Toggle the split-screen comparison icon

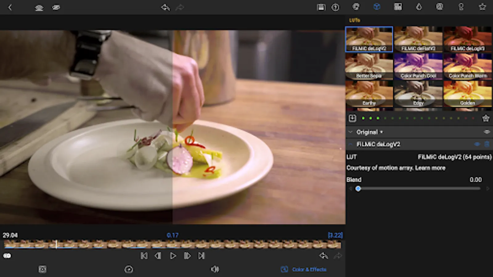coord(321,7)
